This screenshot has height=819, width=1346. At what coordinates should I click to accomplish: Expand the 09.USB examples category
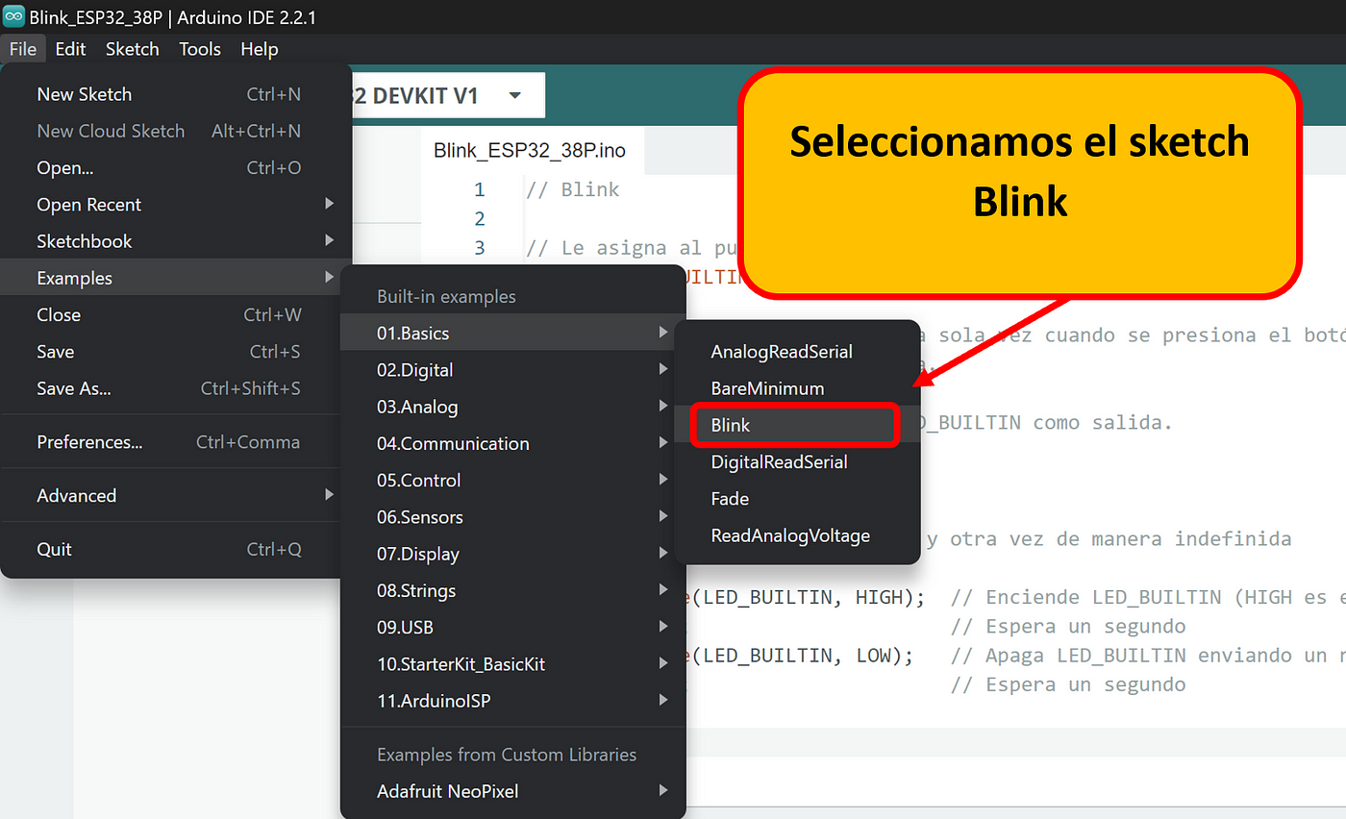coord(513,627)
